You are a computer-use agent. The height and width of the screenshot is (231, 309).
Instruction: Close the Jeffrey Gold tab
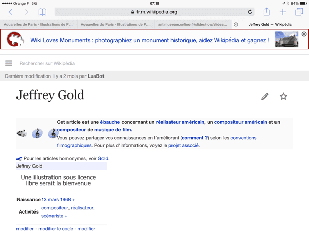236,24
